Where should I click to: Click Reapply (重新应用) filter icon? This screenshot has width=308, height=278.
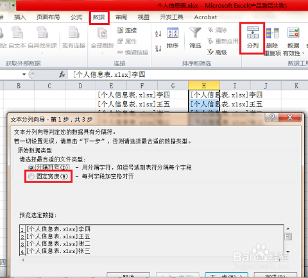pos(210,41)
